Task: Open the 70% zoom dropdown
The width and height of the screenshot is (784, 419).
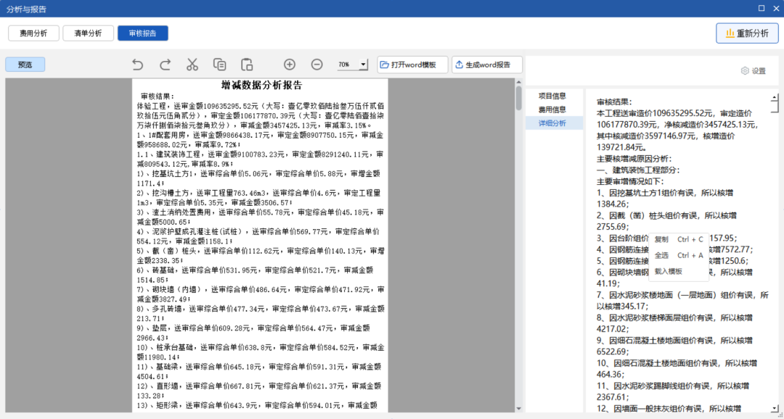Action: (x=364, y=65)
